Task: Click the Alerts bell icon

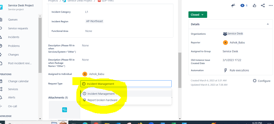Action: click(x=1, y=97)
